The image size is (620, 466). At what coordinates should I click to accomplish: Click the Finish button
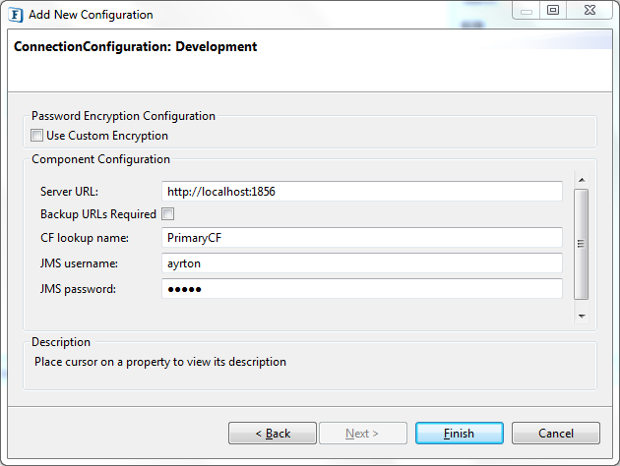point(459,434)
